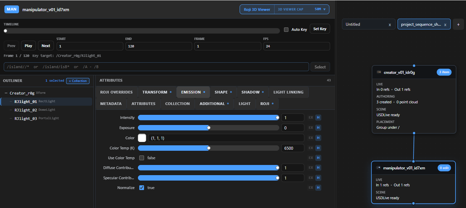Click the Specular Contribution slider

click(208, 178)
